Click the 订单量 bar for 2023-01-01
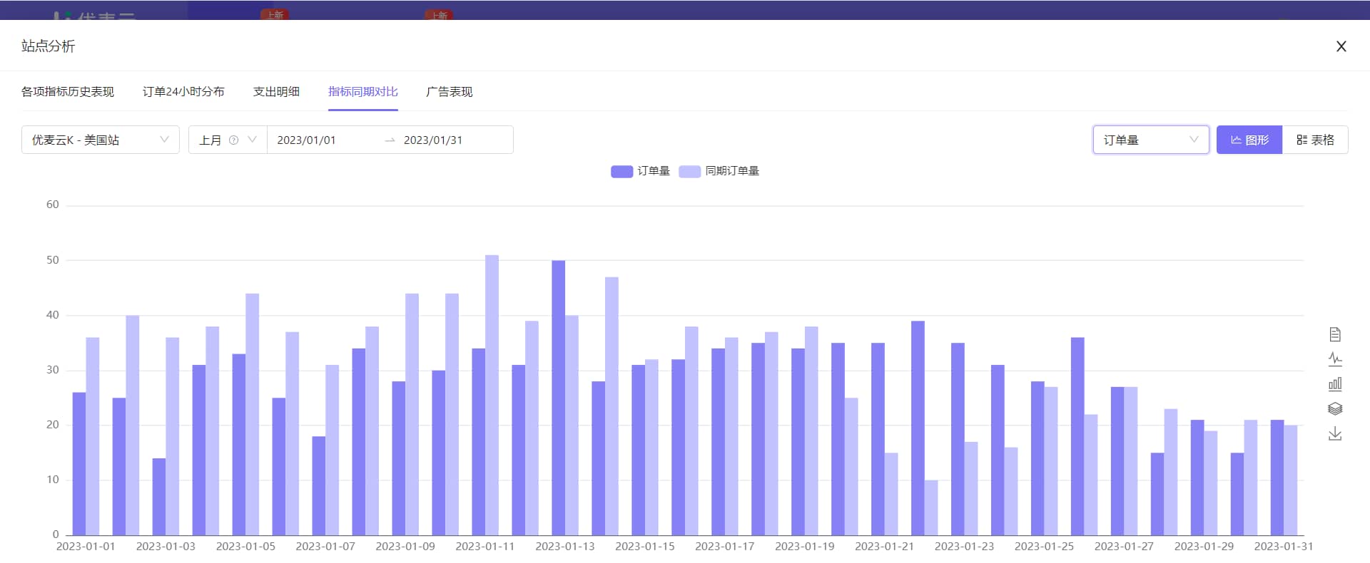This screenshot has width=1370, height=563. point(79,464)
